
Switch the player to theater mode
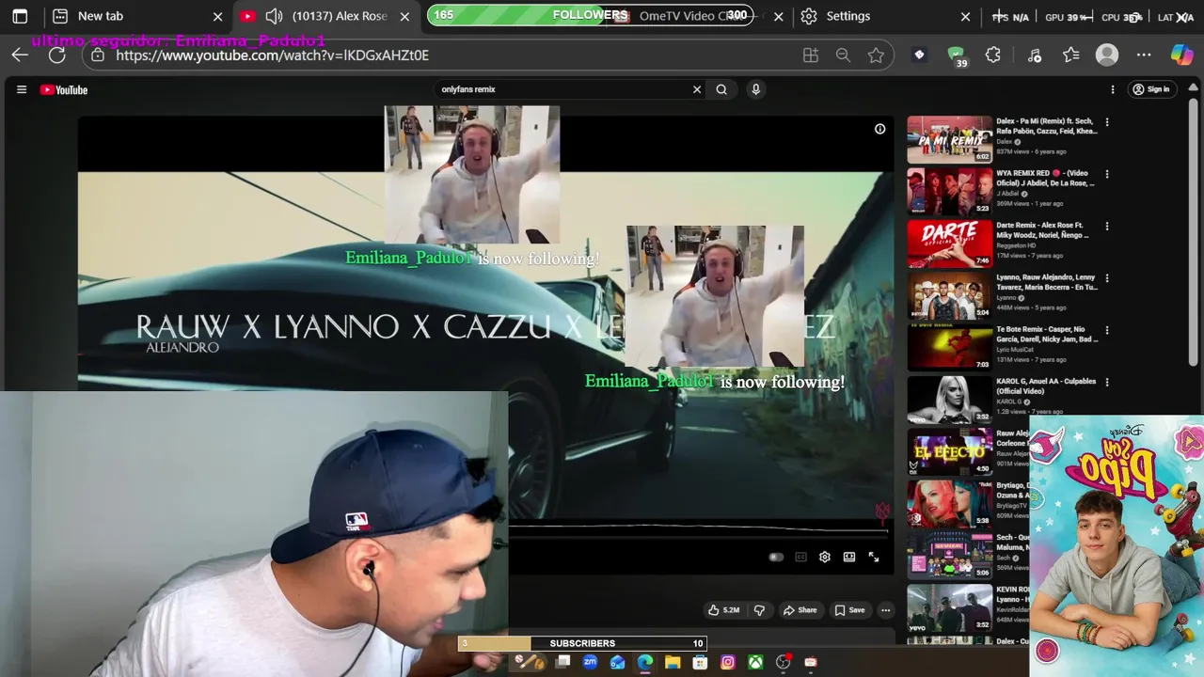(x=849, y=557)
